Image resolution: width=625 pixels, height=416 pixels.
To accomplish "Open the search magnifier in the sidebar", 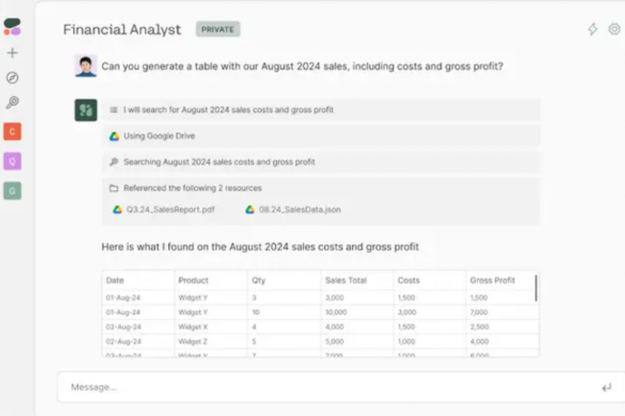I will [x=12, y=103].
